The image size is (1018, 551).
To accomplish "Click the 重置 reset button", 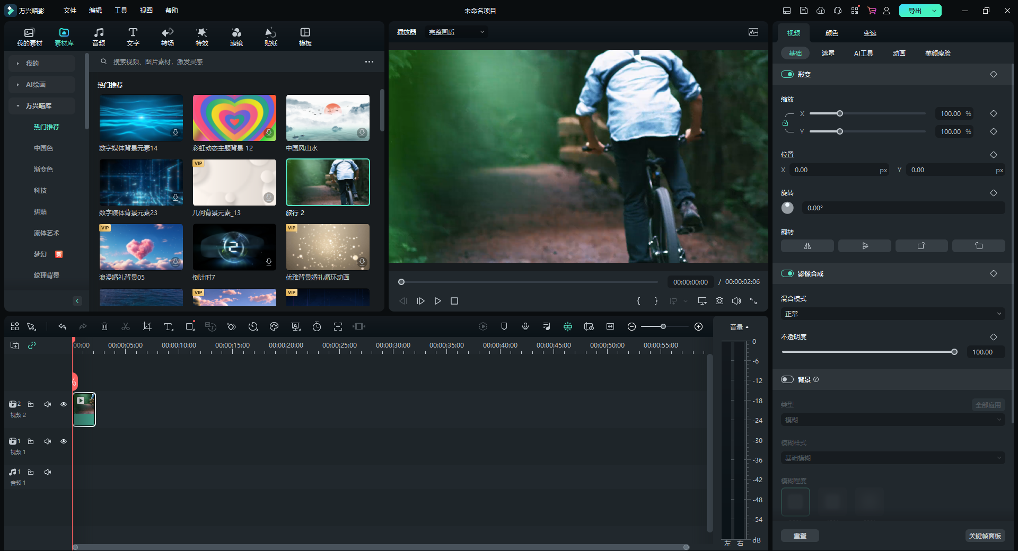I will pyautogui.click(x=800, y=536).
